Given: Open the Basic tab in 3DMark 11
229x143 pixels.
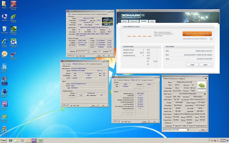Looking at the screenshot, I should pyautogui.click(x=125, y=21).
